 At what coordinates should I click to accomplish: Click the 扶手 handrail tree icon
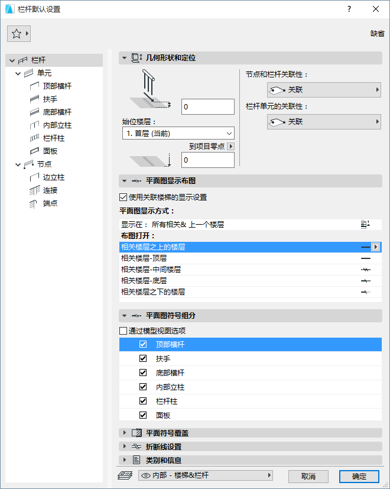35,99
